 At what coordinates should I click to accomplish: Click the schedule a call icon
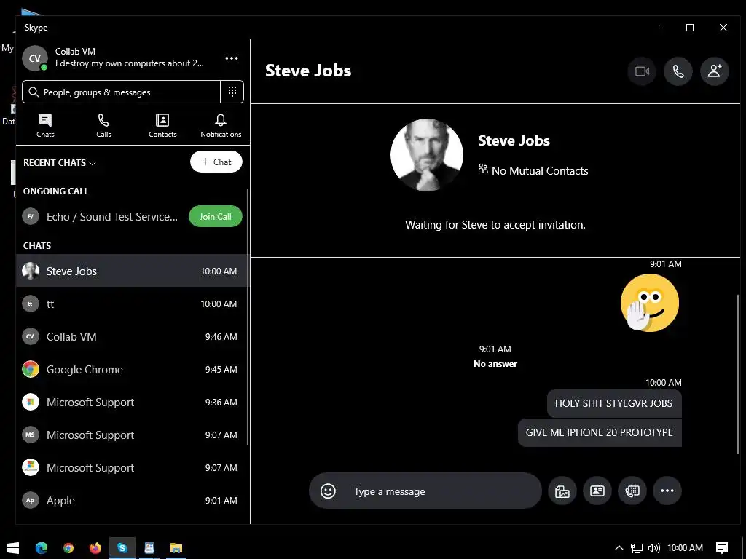click(632, 491)
